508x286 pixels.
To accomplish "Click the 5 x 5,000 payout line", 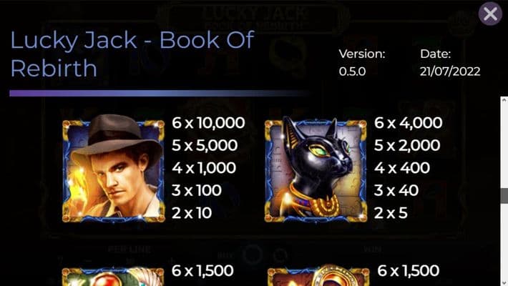I will [205, 145].
